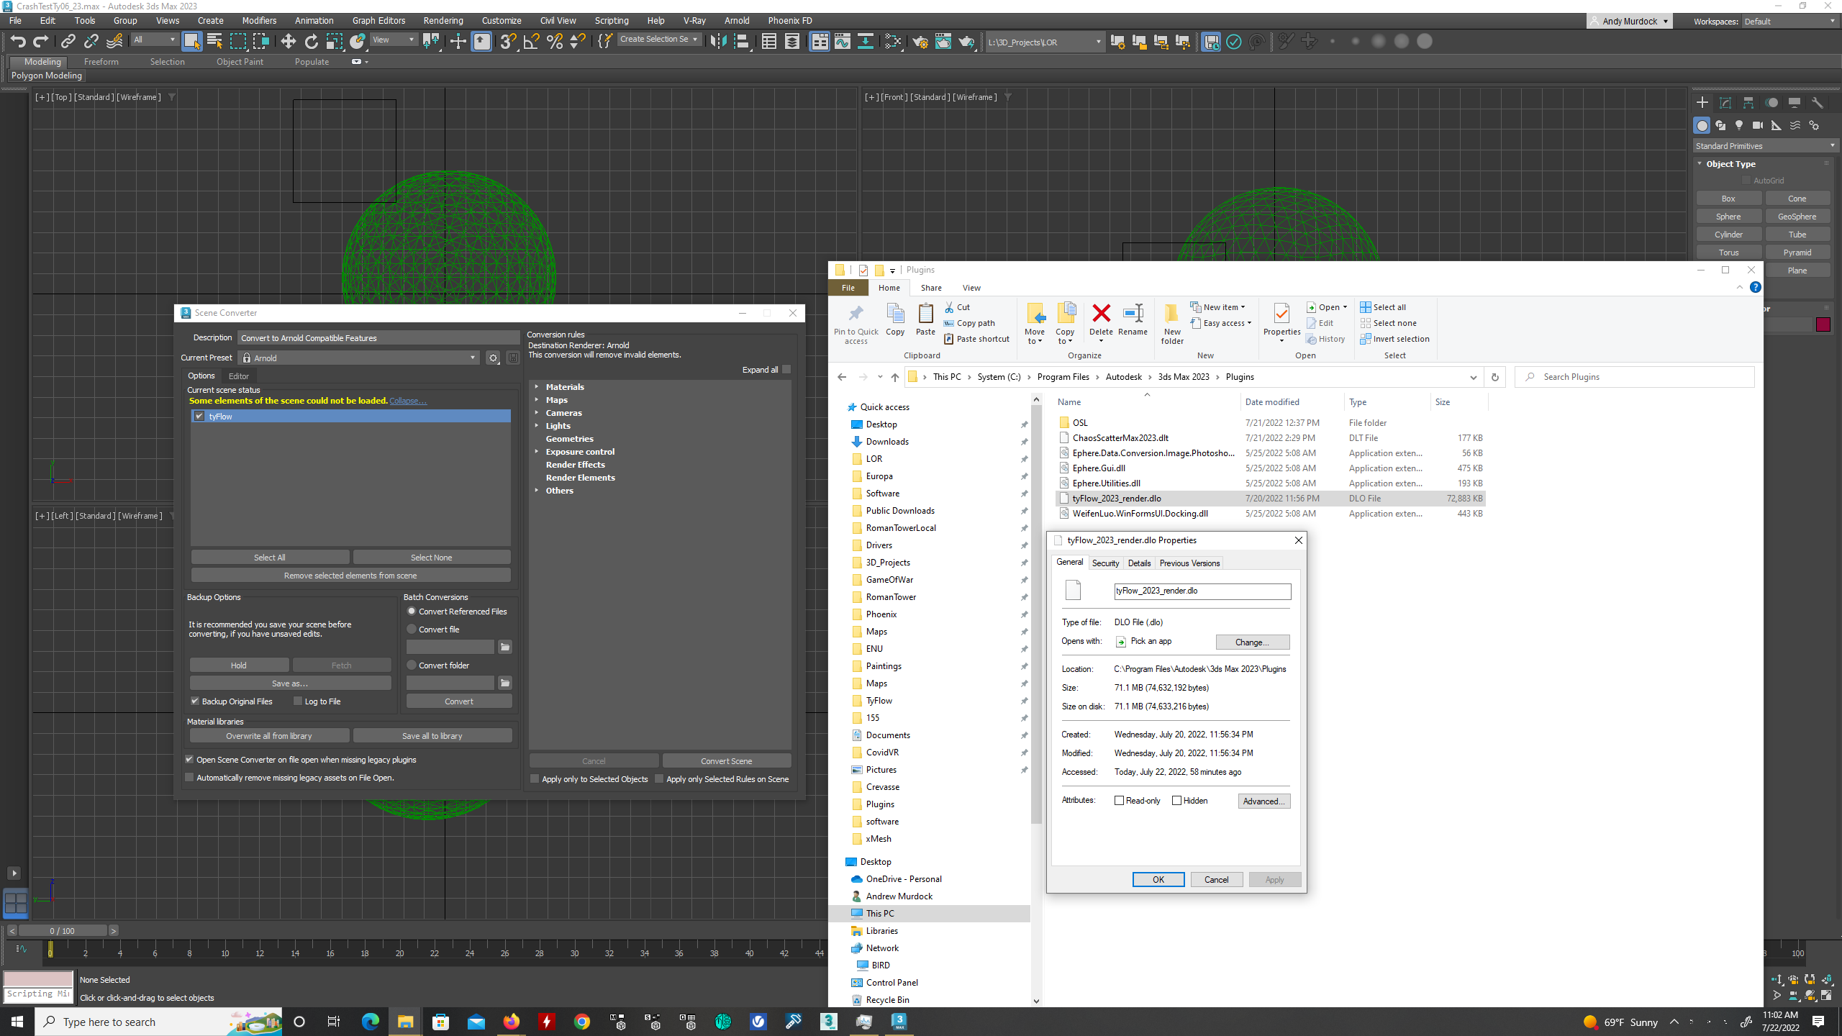Click the Convert Scene button
This screenshot has width=1842, height=1036.
[x=726, y=761]
